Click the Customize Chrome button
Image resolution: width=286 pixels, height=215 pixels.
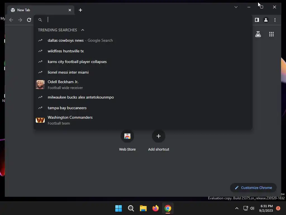click(x=253, y=188)
